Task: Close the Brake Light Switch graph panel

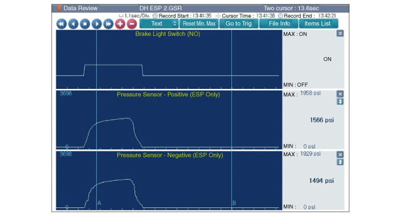Action: coord(340,34)
